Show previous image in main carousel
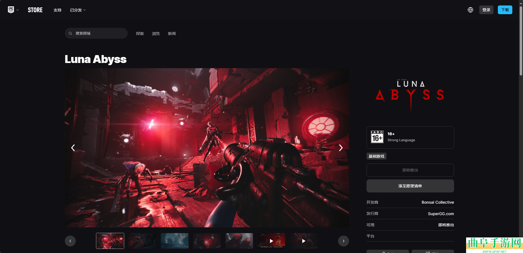Image resolution: width=523 pixels, height=253 pixels. (x=73, y=148)
